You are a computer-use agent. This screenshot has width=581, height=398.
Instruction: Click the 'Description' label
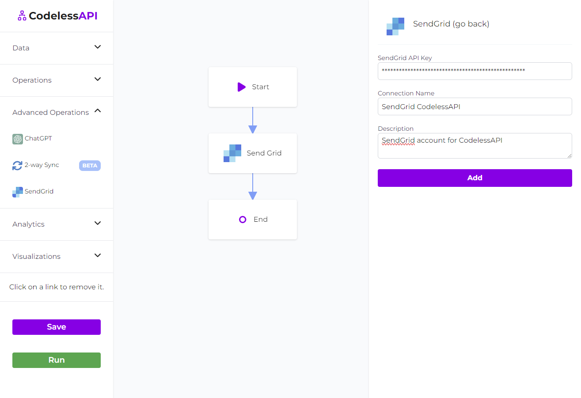pos(395,129)
